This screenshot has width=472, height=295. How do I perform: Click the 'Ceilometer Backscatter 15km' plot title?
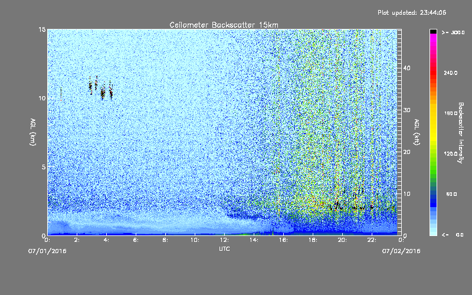click(x=224, y=25)
